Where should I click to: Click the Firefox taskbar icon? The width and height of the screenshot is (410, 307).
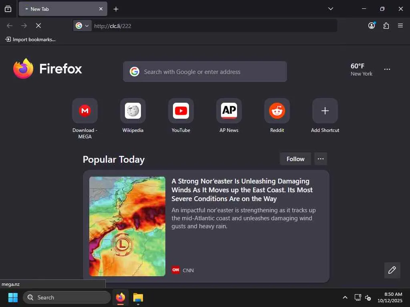coord(121,297)
